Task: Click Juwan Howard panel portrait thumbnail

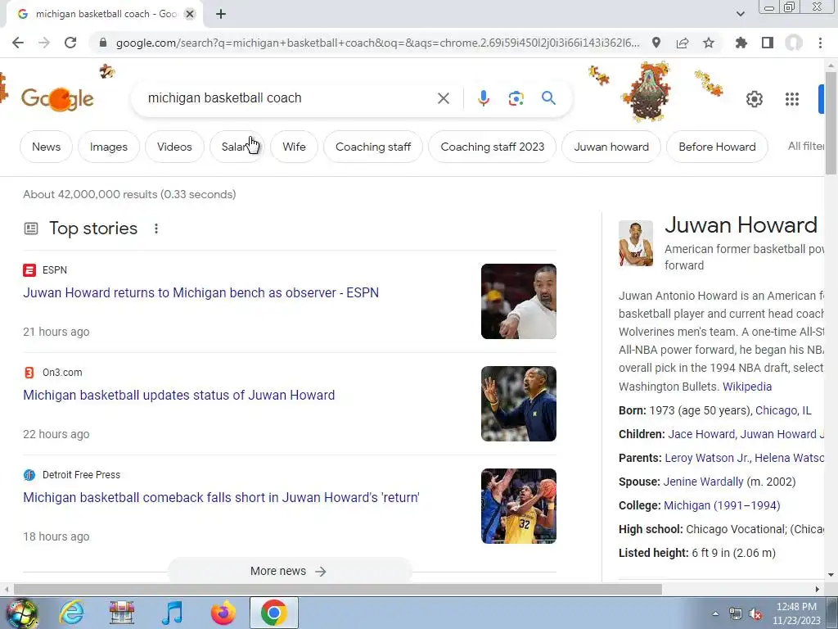Action: 636,242
